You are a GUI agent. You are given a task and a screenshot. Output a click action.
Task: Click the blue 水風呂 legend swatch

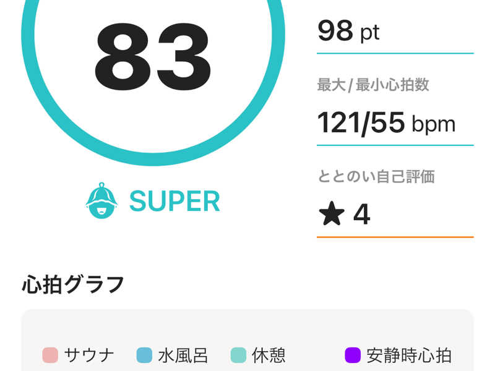[x=144, y=356]
